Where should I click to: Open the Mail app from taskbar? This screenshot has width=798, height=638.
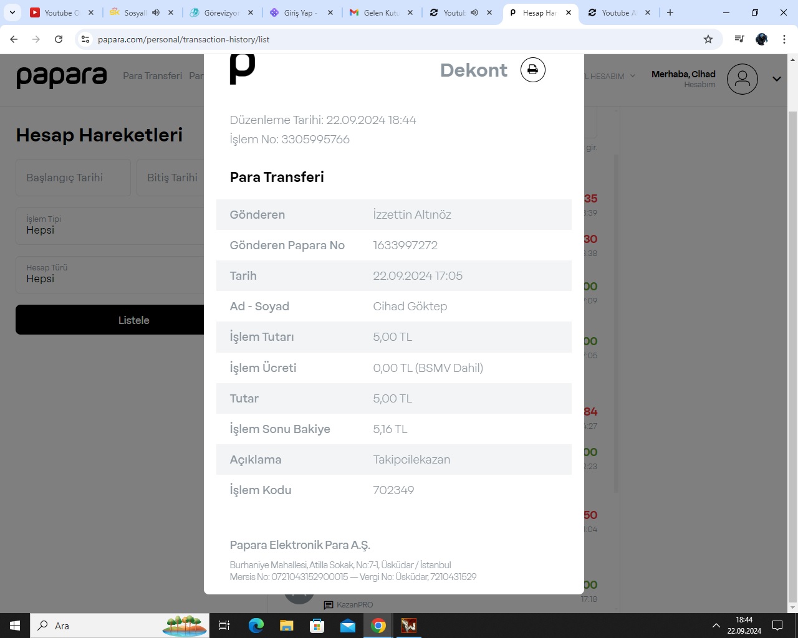(348, 626)
